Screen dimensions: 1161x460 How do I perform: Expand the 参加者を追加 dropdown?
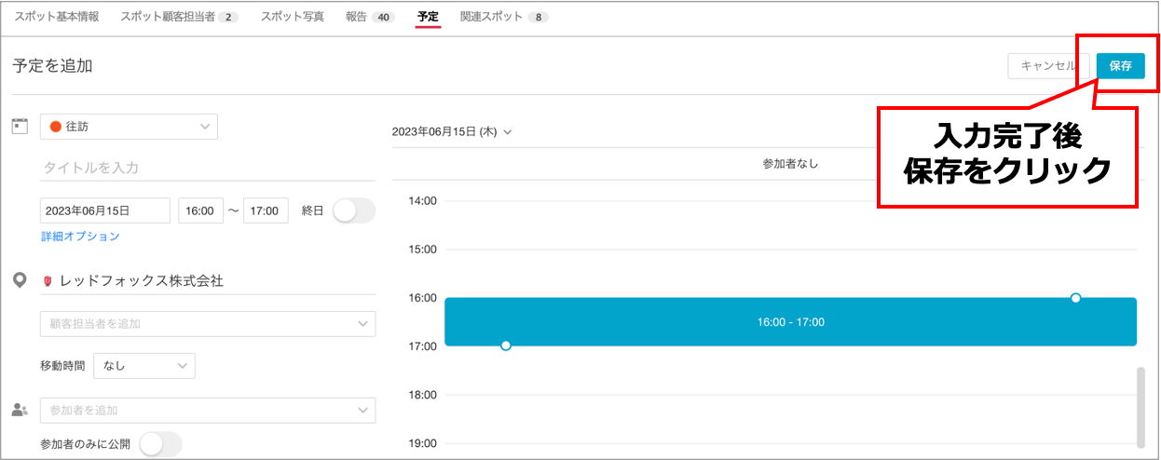[208, 410]
